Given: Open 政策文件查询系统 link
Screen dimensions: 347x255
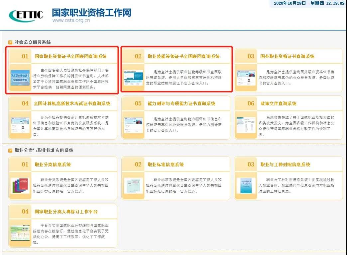Looking at the screenshot, I should coord(278,103).
